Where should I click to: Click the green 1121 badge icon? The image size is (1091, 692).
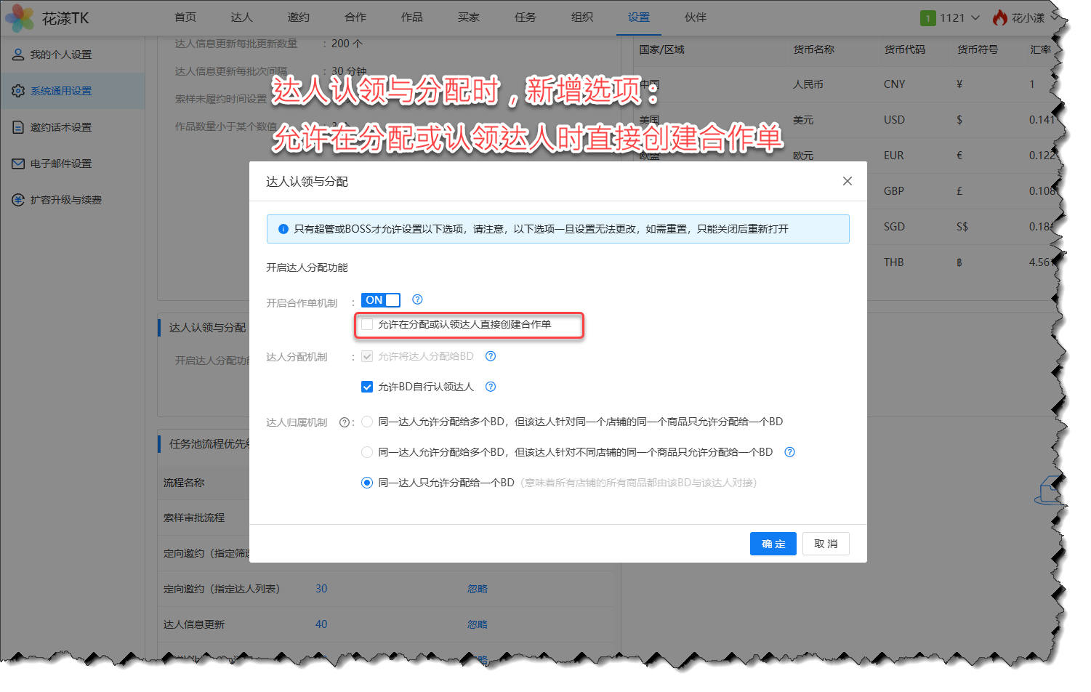click(x=927, y=18)
